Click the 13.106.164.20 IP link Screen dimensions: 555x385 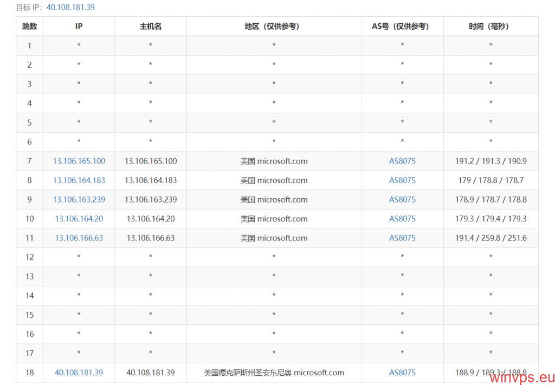(x=79, y=219)
